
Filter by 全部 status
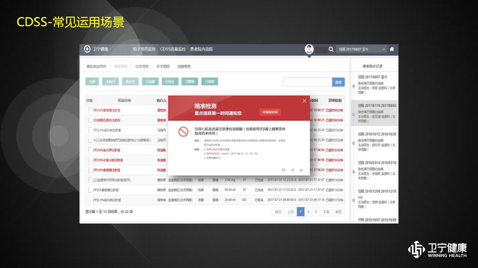coord(92,81)
